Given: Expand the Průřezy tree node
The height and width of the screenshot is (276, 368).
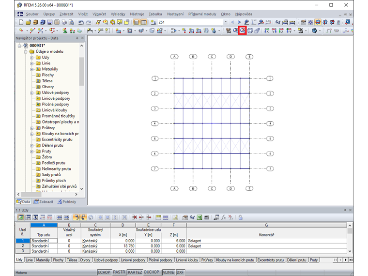Looking at the screenshot, I should click(x=31, y=128).
